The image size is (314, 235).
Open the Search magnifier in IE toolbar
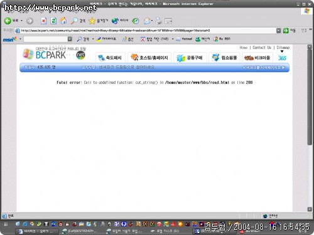point(78,21)
